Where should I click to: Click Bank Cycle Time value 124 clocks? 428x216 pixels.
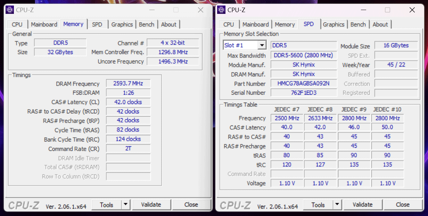(128, 139)
